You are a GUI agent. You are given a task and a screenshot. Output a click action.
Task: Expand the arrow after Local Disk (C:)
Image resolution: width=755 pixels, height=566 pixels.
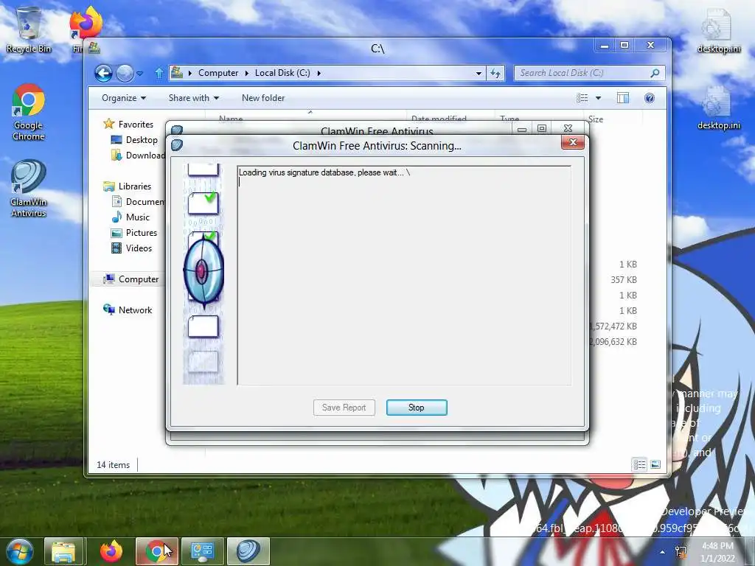319,73
